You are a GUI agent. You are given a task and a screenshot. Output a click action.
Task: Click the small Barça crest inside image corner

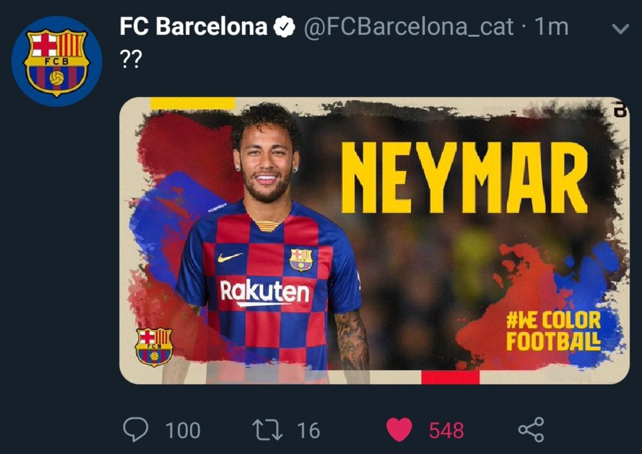click(x=154, y=347)
